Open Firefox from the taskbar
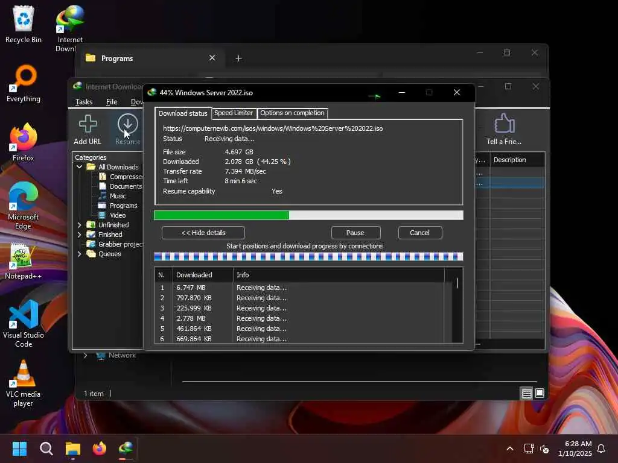The width and height of the screenshot is (618, 463). [x=100, y=449]
